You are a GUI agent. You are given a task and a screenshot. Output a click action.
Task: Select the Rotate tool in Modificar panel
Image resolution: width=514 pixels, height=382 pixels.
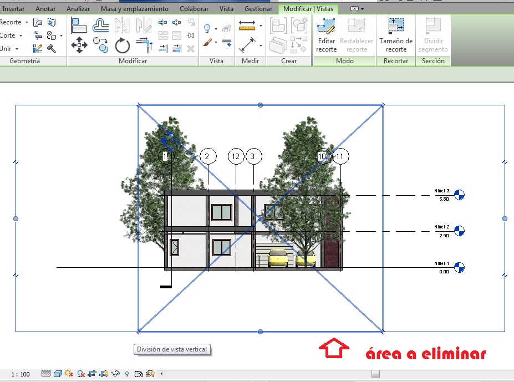[122, 45]
